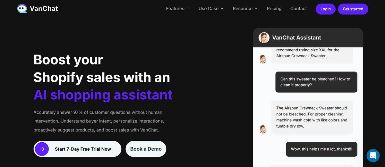
Task: Click avatar beside the XXL size reply
Action: point(263,59)
